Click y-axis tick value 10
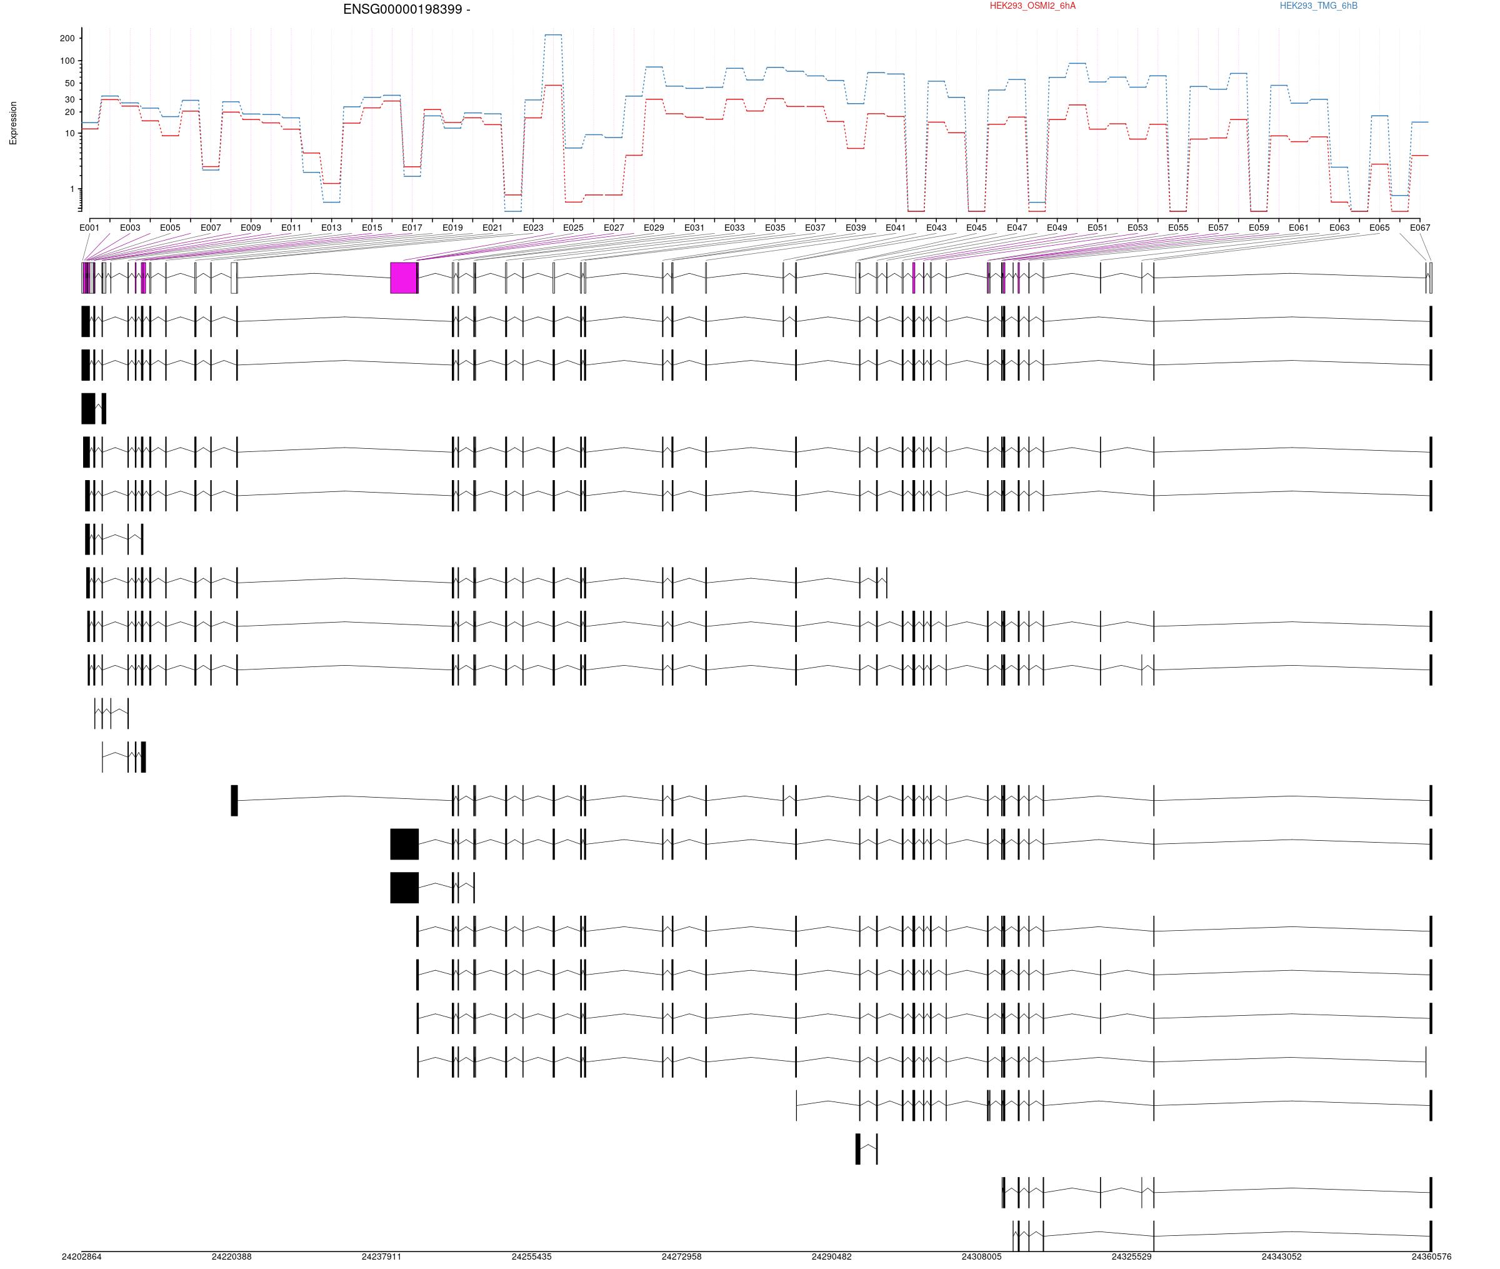Image resolution: width=1500 pixels, height=1269 pixels. 70,133
